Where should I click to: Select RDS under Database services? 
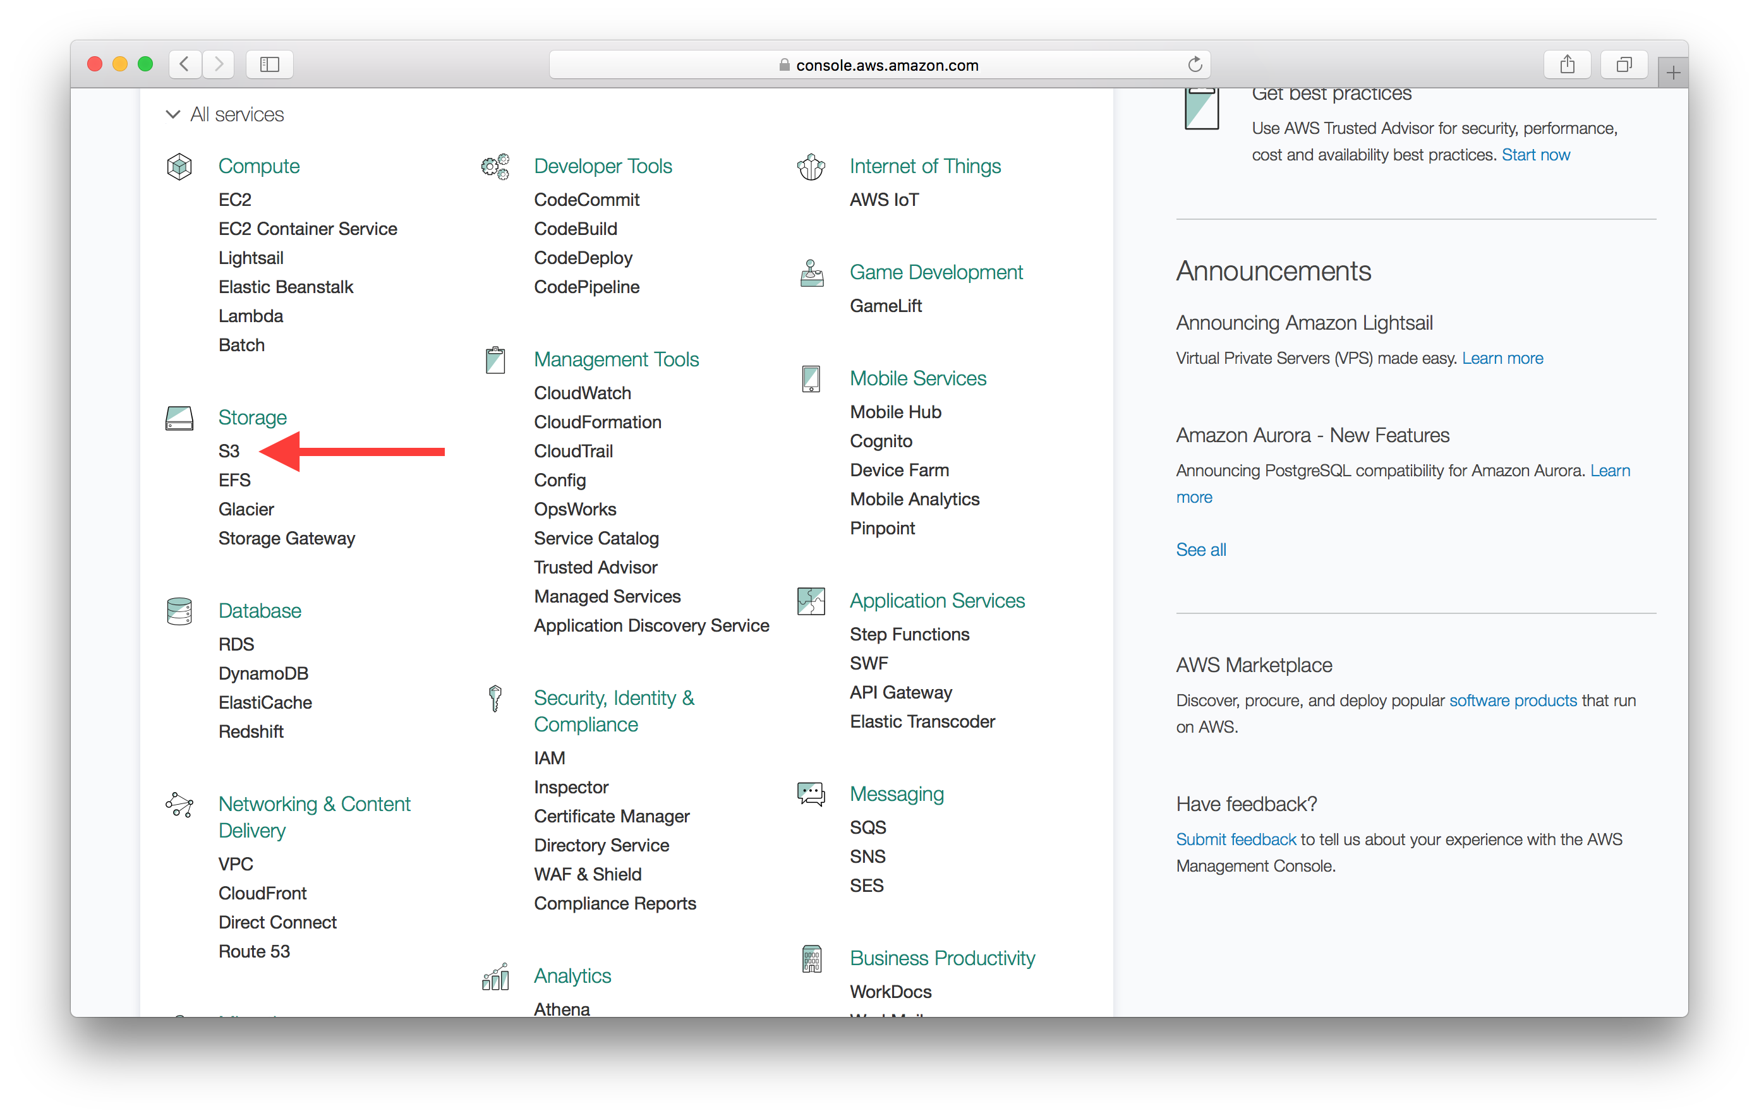[x=234, y=642]
